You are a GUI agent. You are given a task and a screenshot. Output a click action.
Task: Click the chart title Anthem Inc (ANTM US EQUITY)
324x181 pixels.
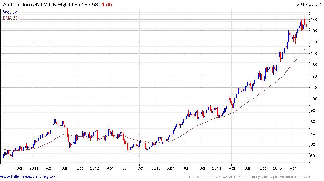41,5
